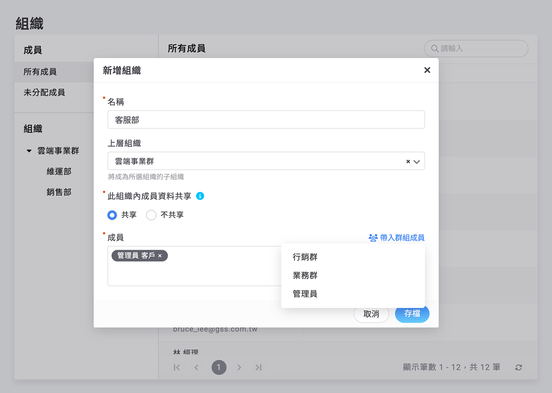Select the 共享 radio button
The height and width of the screenshot is (393, 552).
click(112, 215)
